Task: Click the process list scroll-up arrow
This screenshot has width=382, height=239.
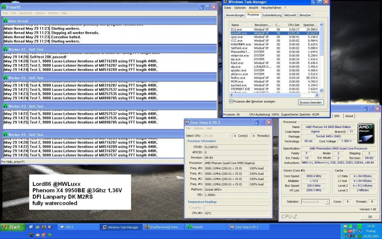Action: click(321, 25)
